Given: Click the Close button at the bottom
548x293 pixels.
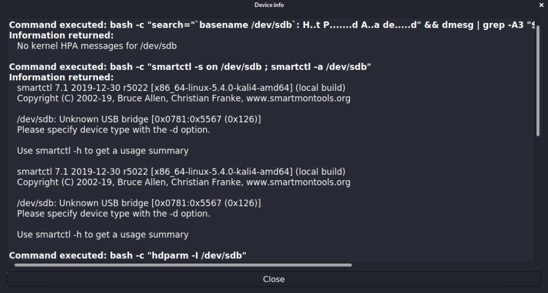Looking at the screenshot, I should 273,279.
